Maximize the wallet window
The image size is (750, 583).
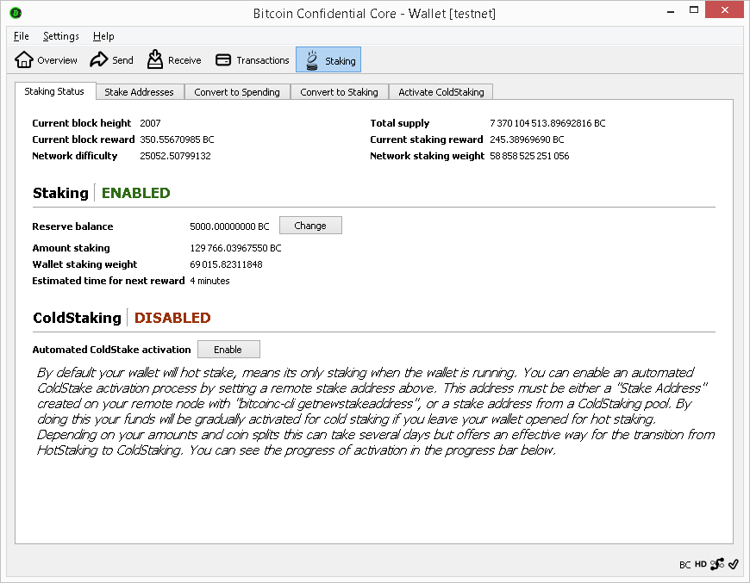coord(694,9)
